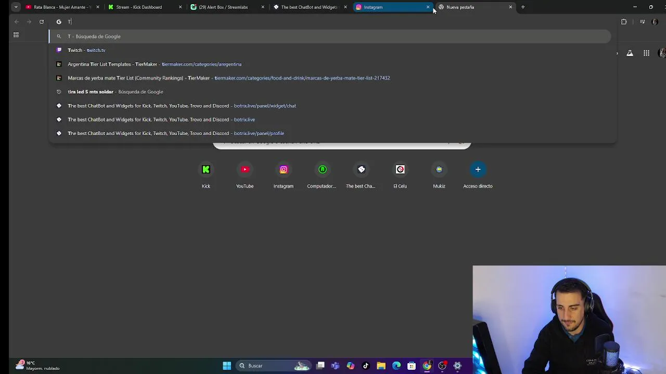Switch to The best ChatBot and Widgets tab
666x374 pixels.
[309, 7]
